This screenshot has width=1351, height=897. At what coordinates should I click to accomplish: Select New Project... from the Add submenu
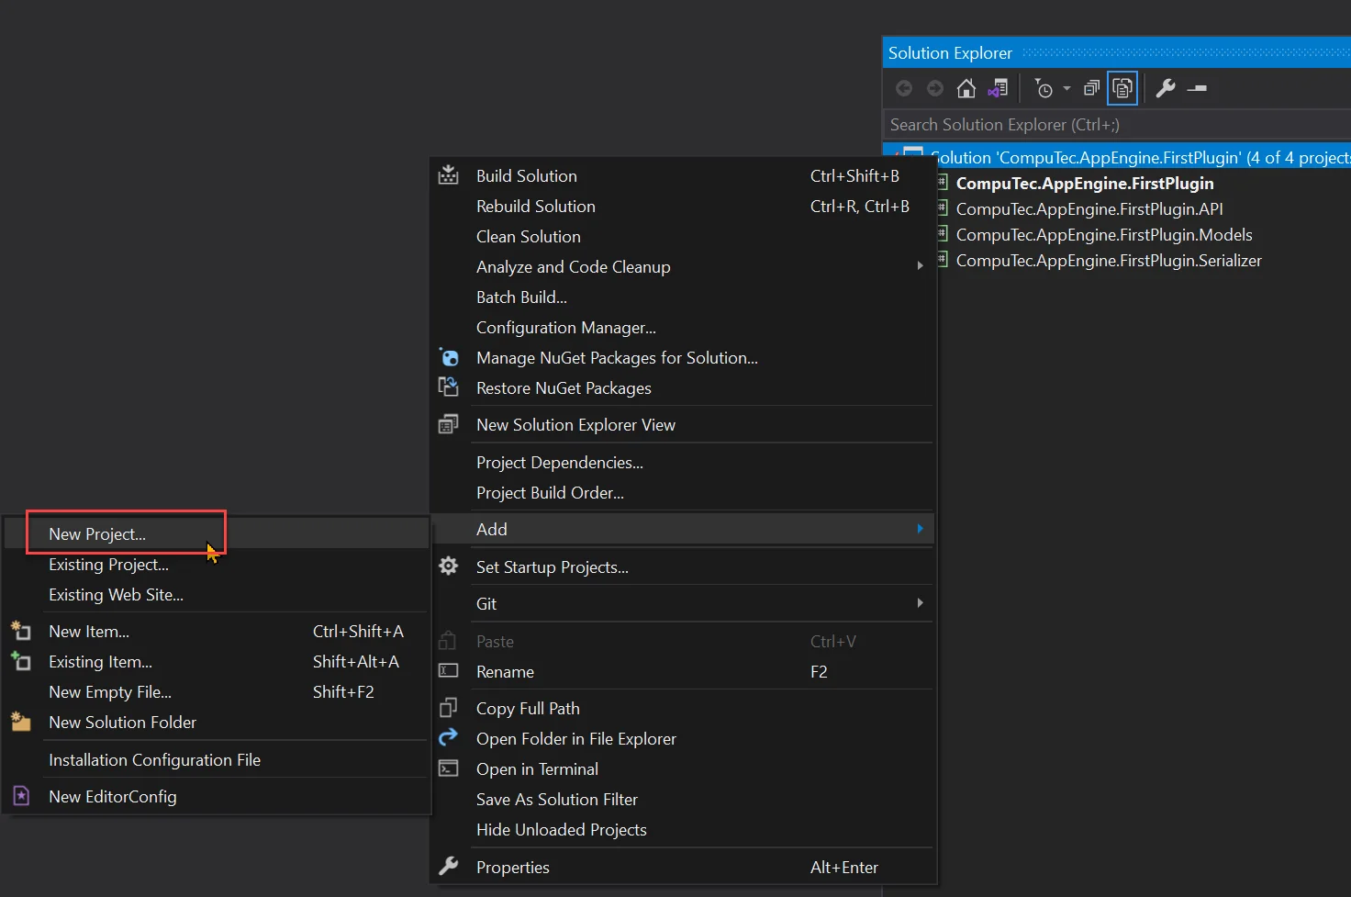tap(97, 533)
